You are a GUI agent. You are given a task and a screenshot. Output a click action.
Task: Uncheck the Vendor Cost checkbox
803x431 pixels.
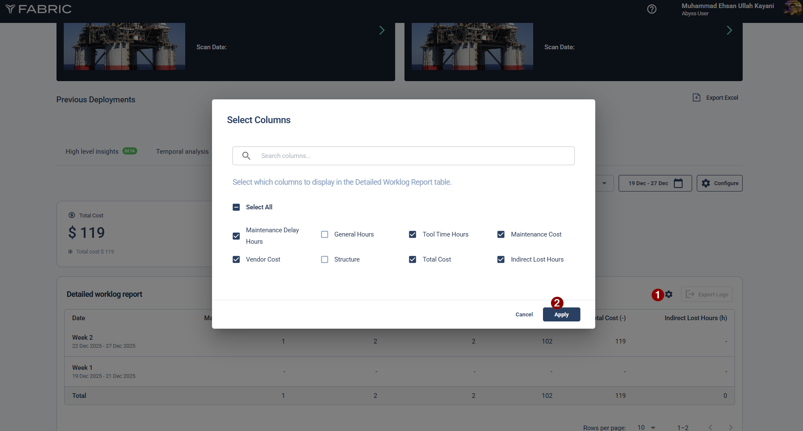[x=236, y=259]
